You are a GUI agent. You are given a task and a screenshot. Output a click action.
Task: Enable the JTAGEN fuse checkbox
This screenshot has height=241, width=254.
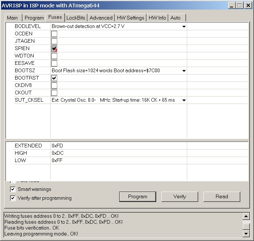54,41
